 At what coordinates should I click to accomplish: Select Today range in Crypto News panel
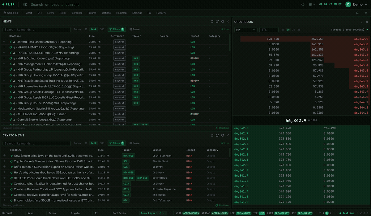pos(78,143)
